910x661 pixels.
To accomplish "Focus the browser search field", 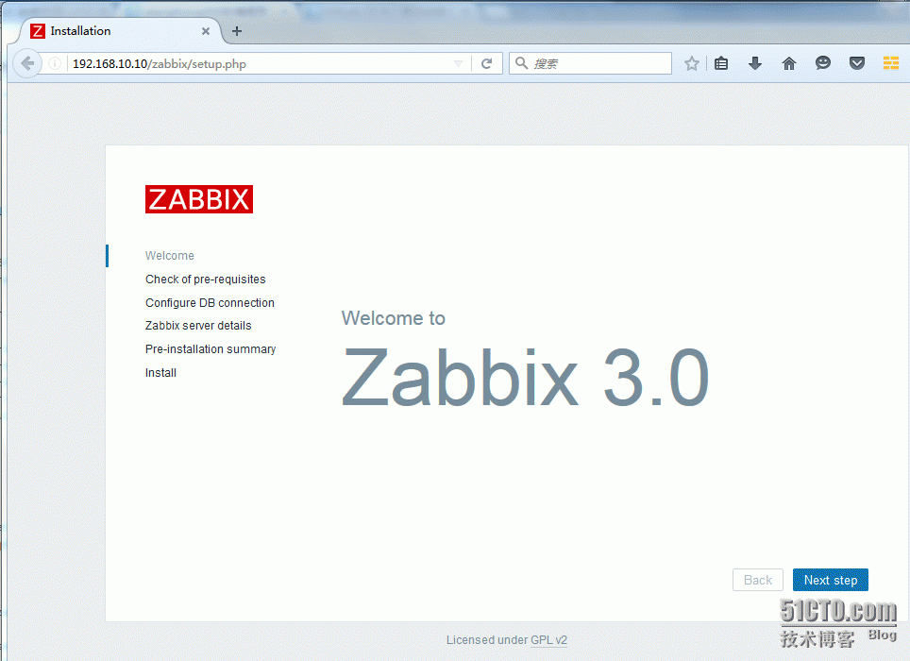I will 590,63.
